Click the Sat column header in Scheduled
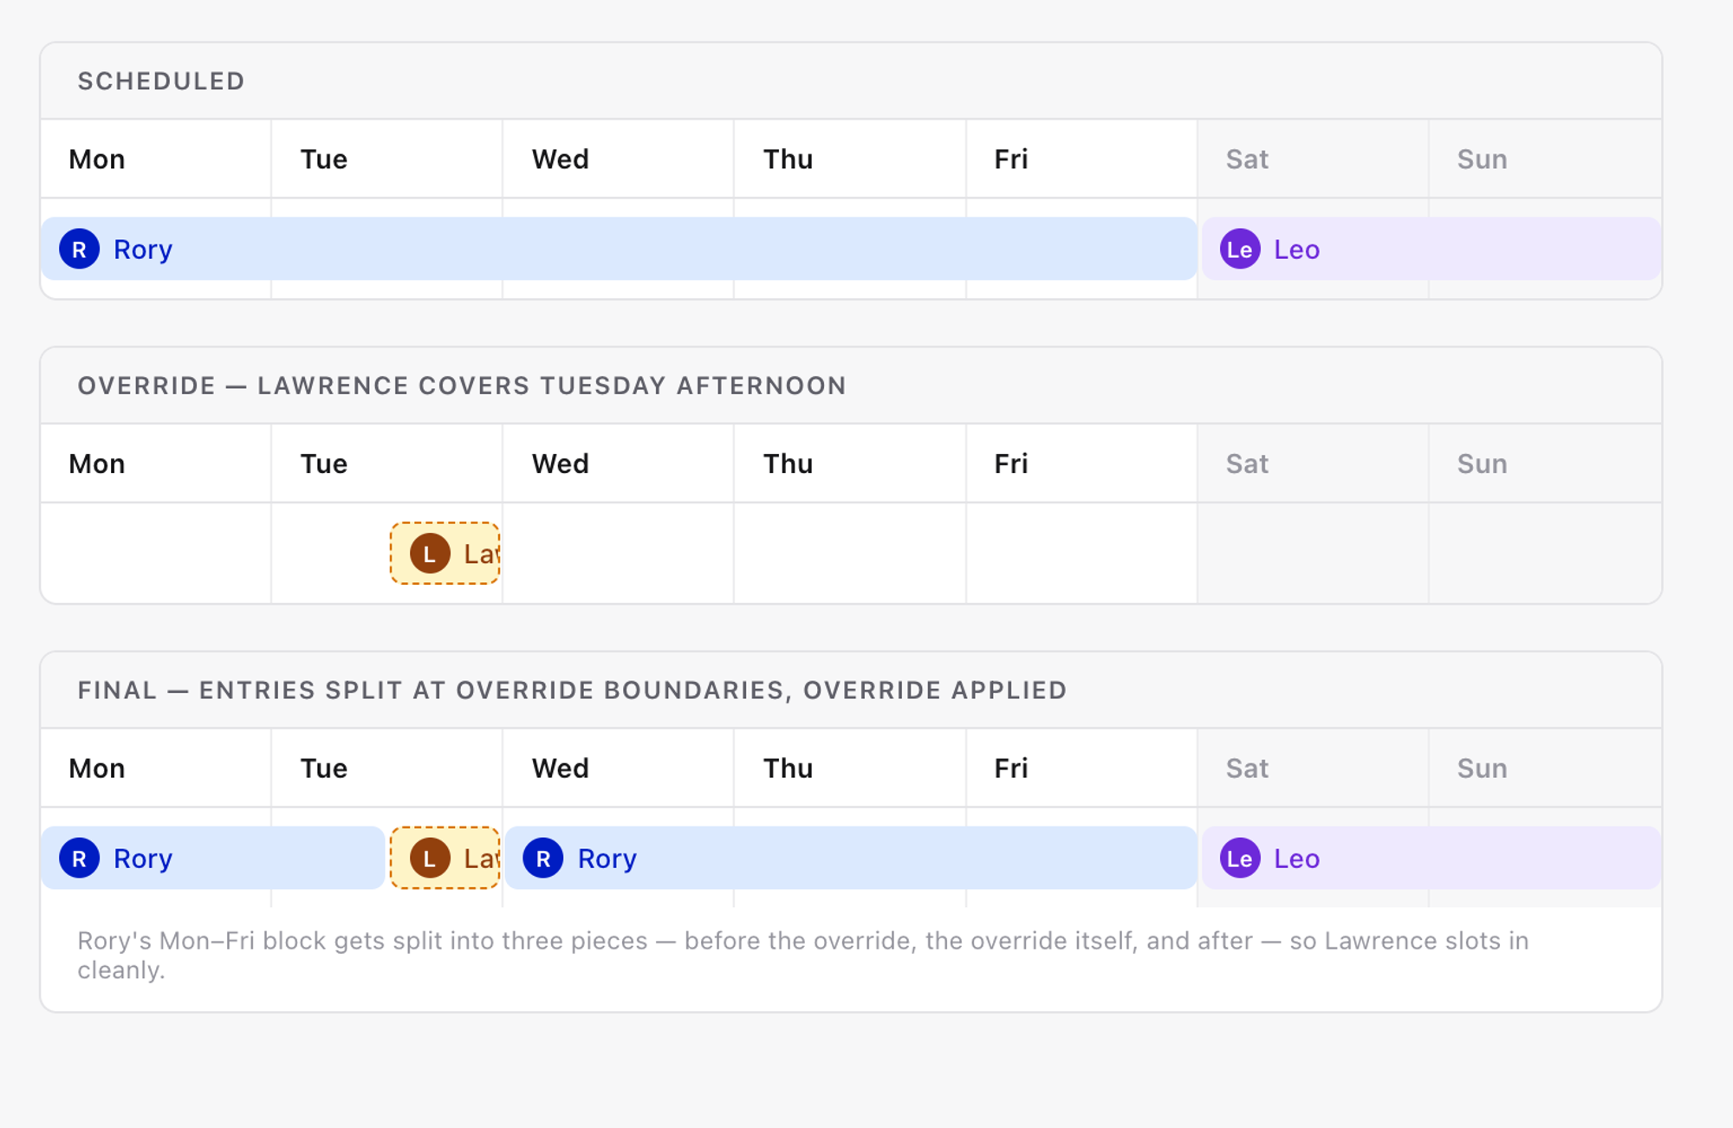Image resolution: width=1733 pixels, height=1128 pixels. (1247, 159)
